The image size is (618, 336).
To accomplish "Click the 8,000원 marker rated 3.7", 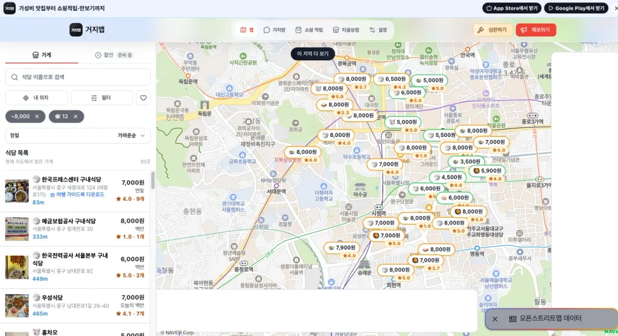I will coord(352,79).
